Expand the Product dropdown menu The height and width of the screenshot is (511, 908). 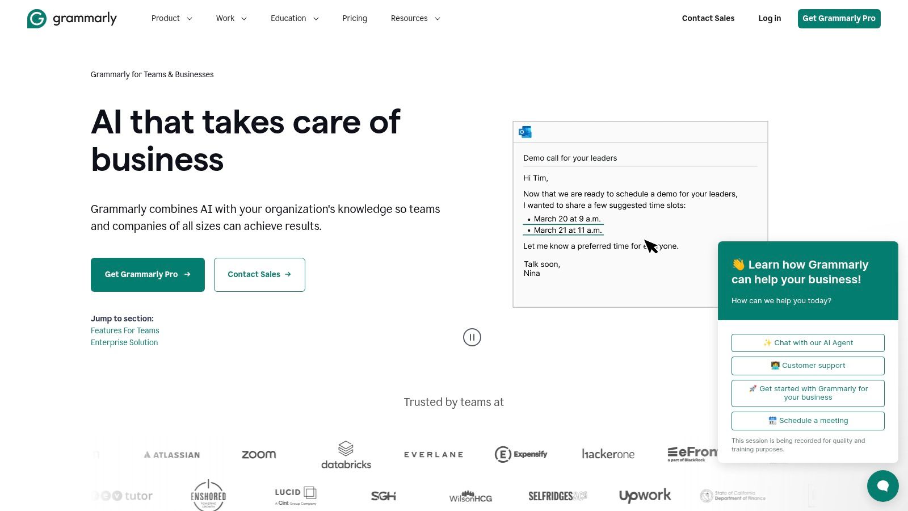(x=171, y=18)
